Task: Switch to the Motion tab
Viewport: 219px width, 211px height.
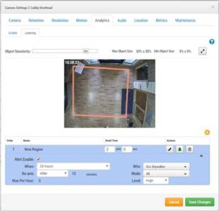Action: click(x=82, y=20)
